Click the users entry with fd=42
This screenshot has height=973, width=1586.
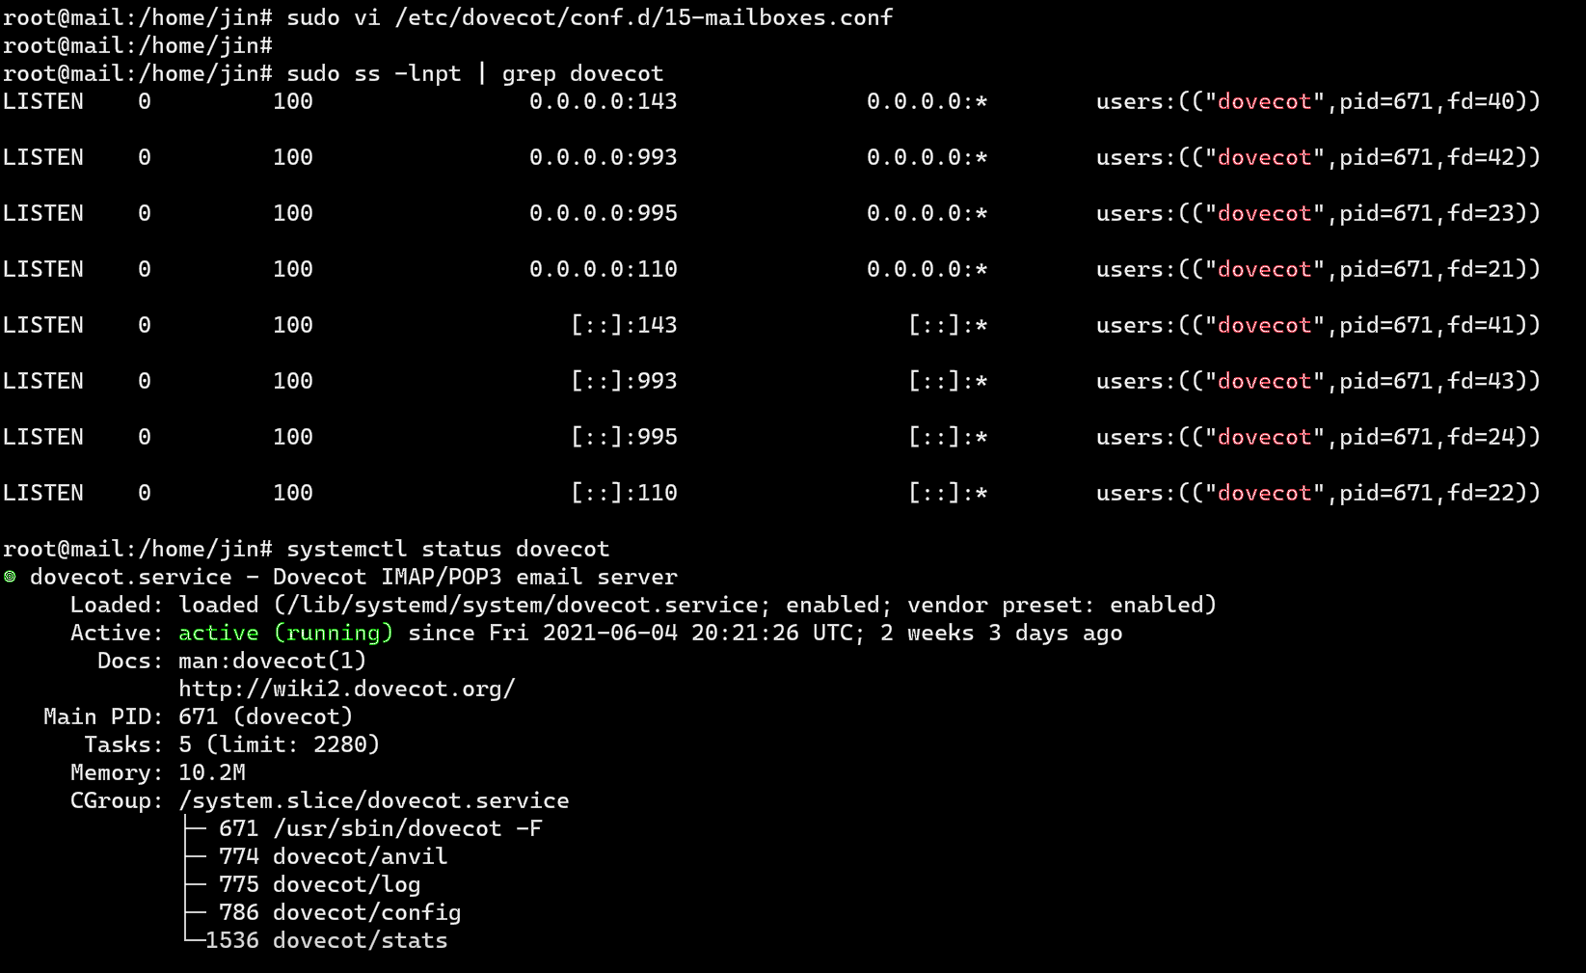click(1318, 157)
